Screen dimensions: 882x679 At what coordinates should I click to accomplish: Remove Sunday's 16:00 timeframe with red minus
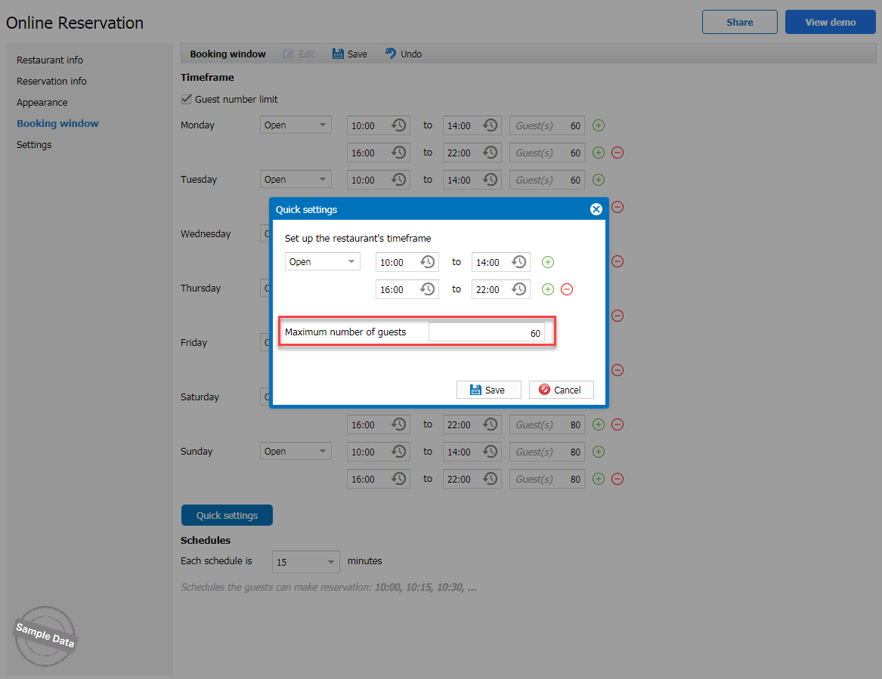(617, 479)
